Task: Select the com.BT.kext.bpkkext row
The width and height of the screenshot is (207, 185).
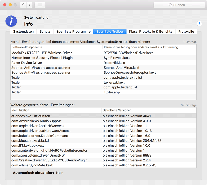Action: tap(103, 145)
